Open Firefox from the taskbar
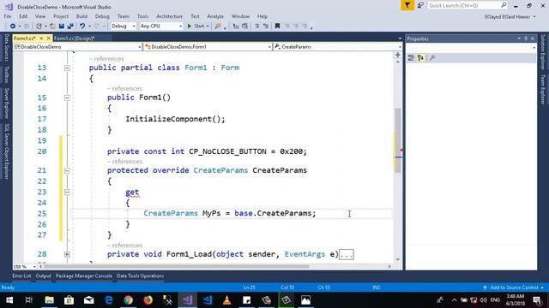Image resolution: width=549 pixels, height=308 pixels. tap(148, 300)
